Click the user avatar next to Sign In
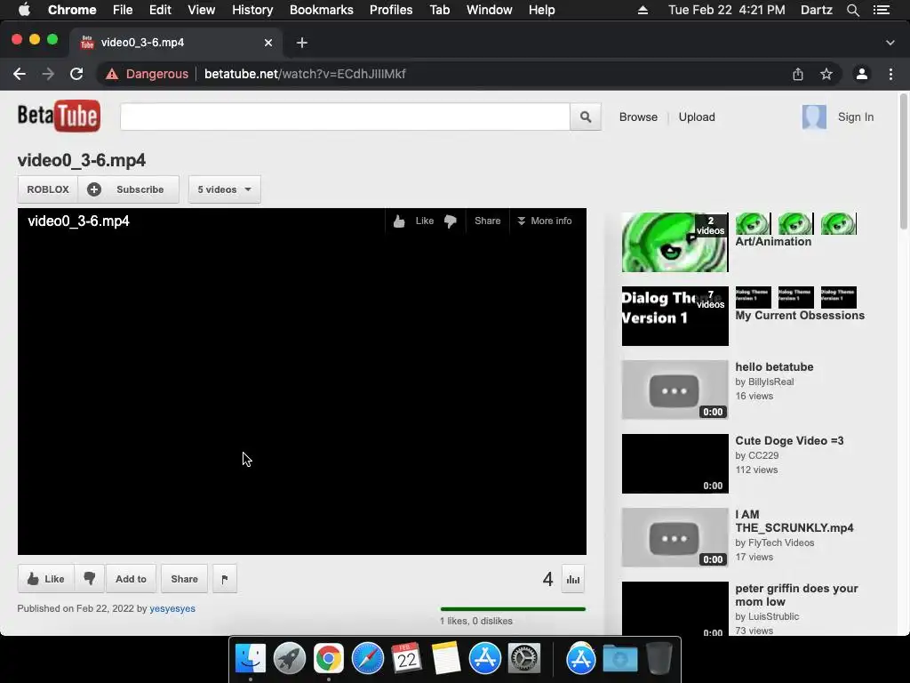This screenshot has width=910, height=683. point(814,117)
